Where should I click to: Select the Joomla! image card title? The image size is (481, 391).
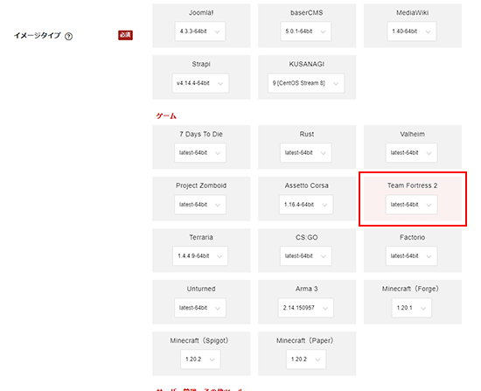[201, 12]
